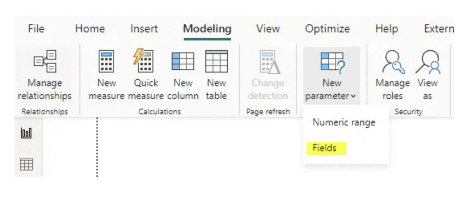
Task: Open the File tab
Action: pos(36,29)
